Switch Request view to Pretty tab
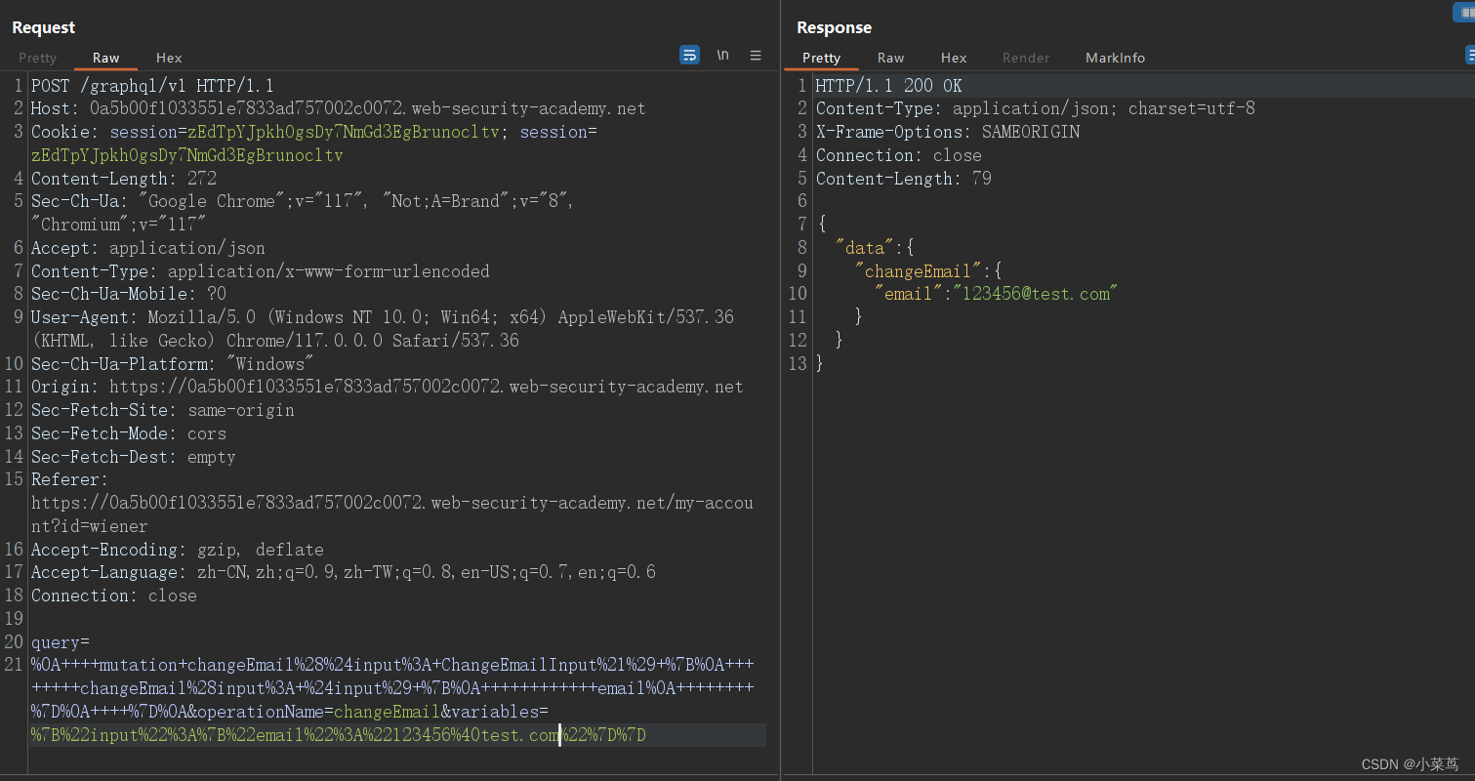1475x781 pixels. coord(38,58)
